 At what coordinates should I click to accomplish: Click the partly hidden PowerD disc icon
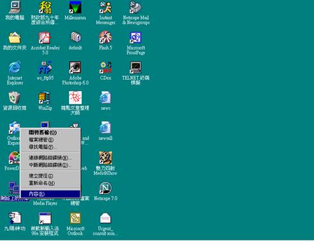pyautogui.click(x=14, y=158)
